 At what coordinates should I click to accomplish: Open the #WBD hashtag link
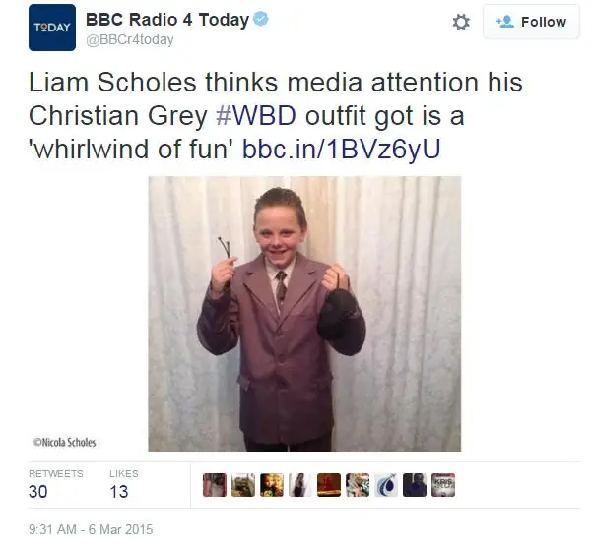pos(256,115)
